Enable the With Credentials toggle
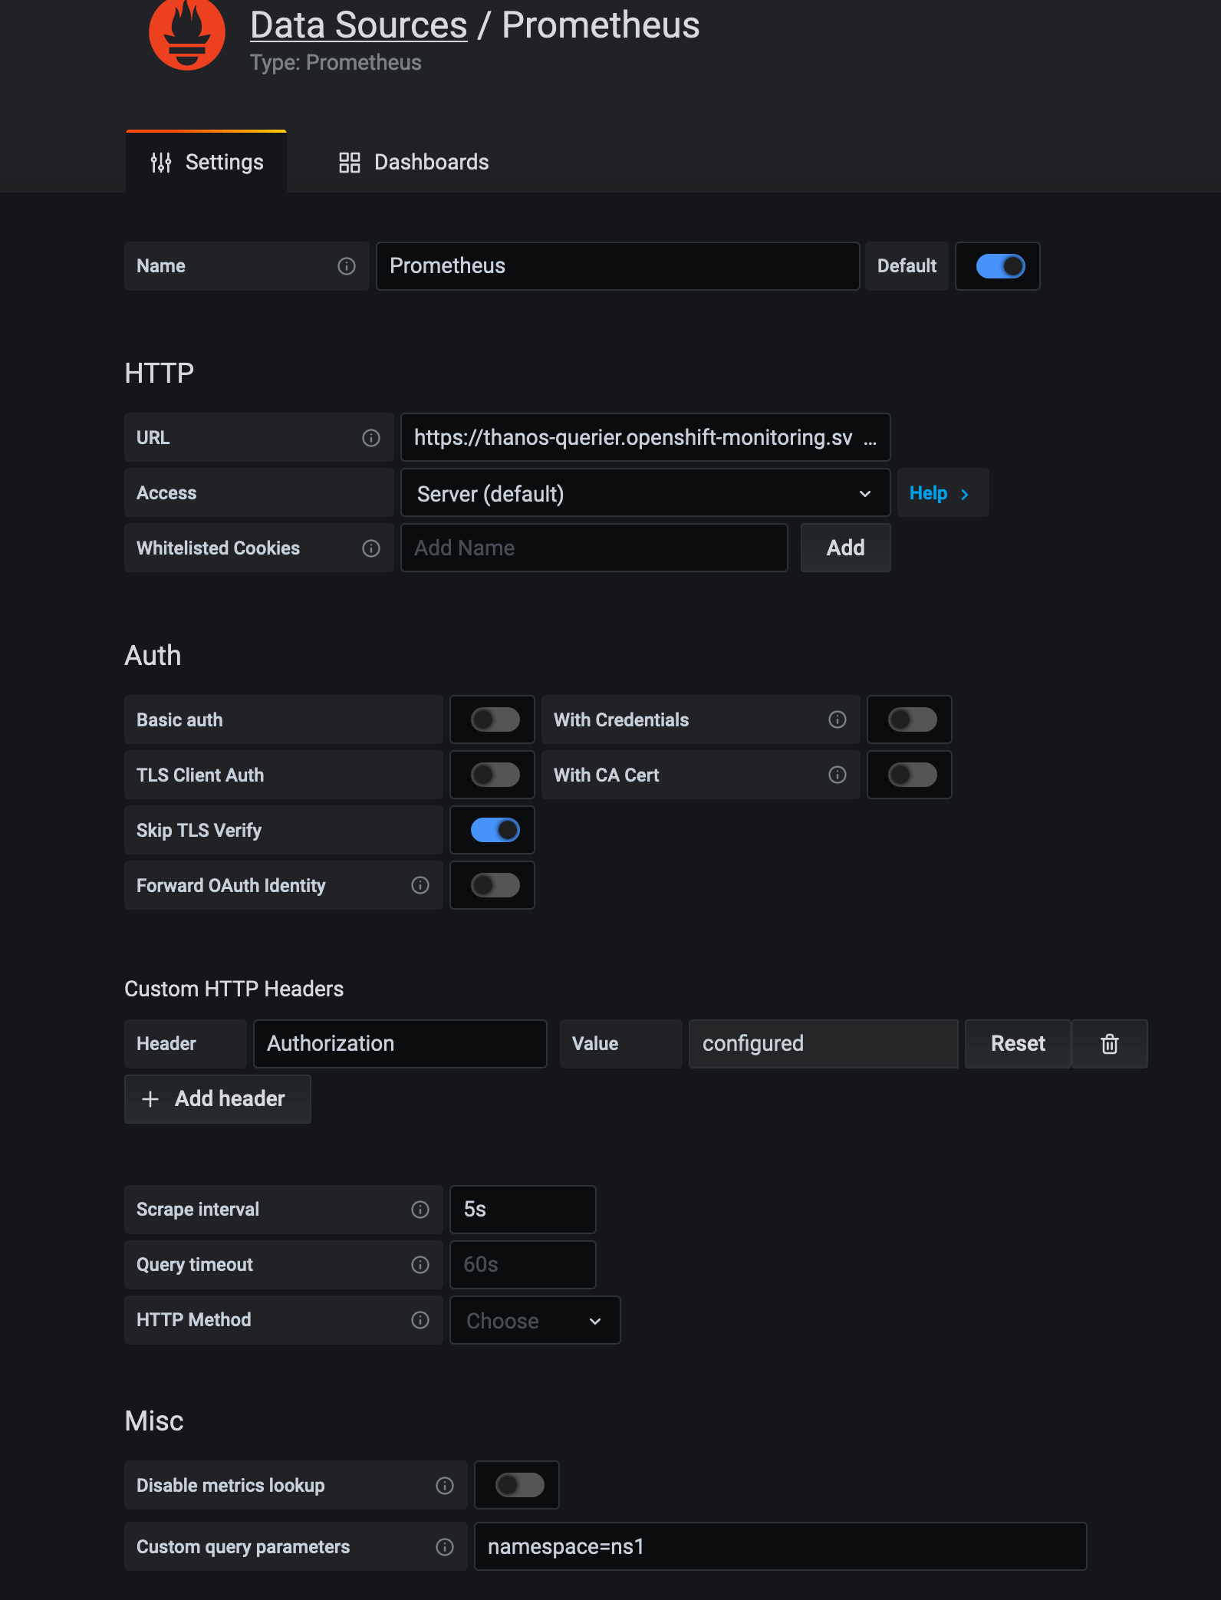The image size is (1221, 1600). coord(912,719)
